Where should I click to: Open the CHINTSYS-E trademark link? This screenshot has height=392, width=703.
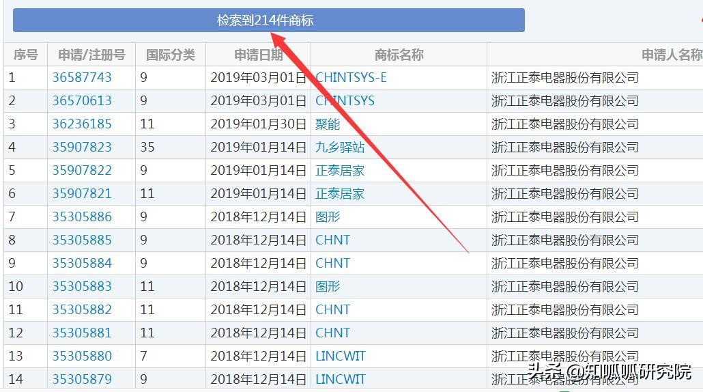tap(351, 78)
